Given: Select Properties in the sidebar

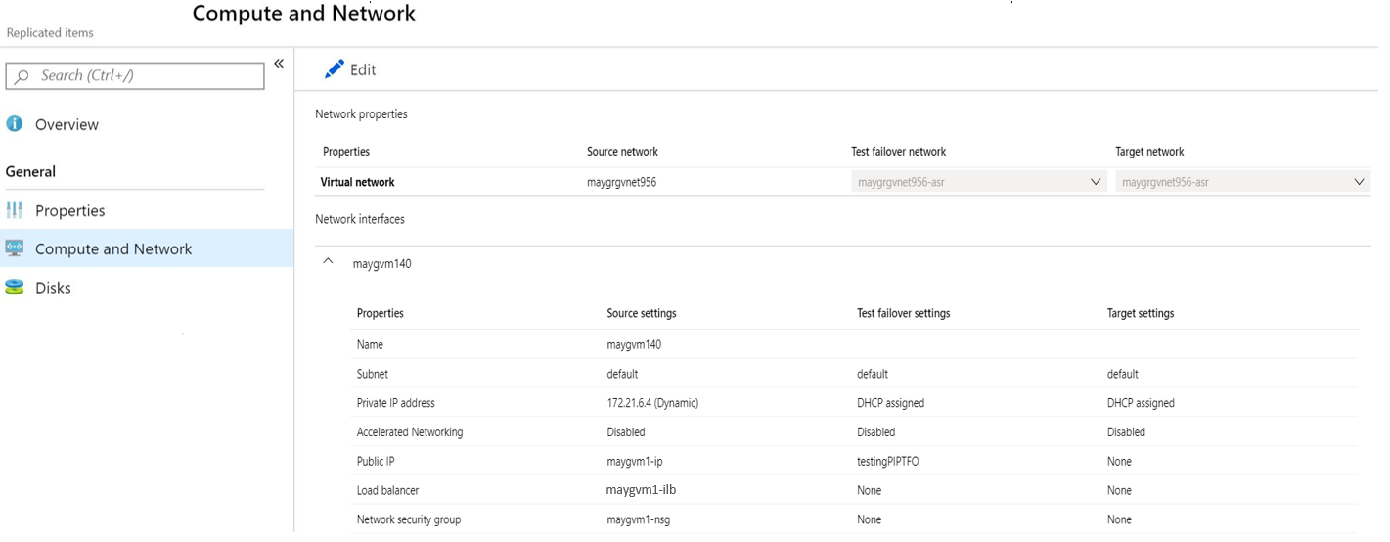Looking at the screenshot, I should point(69,210).
